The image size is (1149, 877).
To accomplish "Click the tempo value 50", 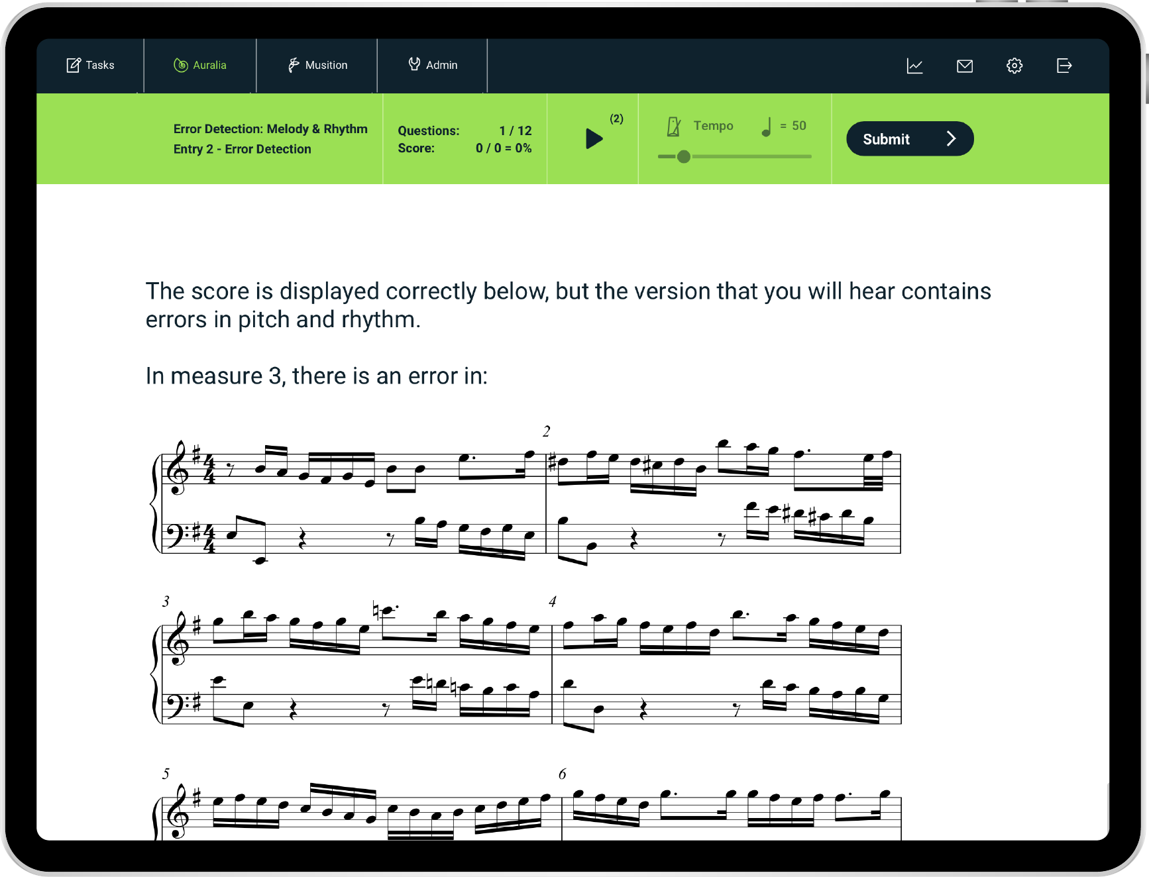I will point(798,126).
